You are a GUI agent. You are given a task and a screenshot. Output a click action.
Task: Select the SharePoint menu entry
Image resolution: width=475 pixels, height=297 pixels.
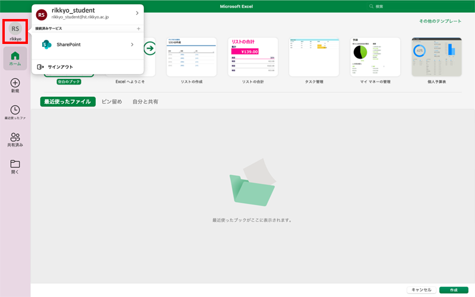pyautogui.click(x=88, y=45)
